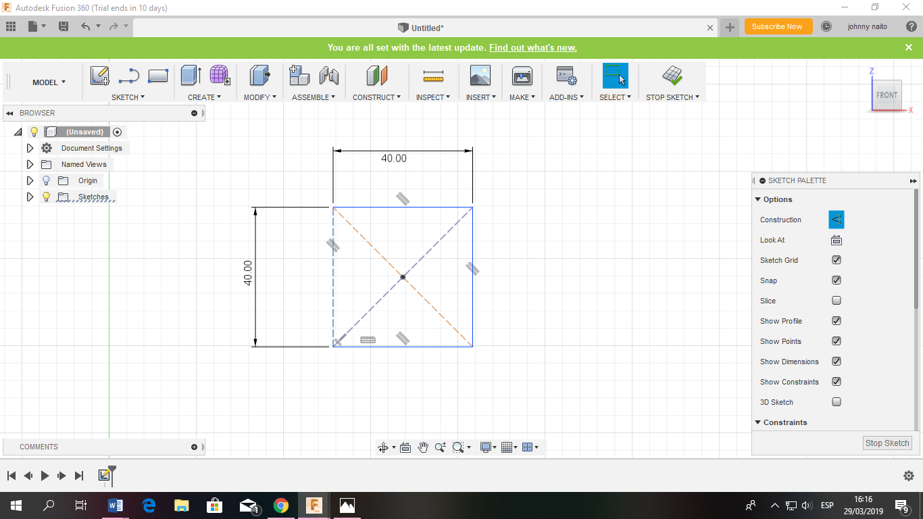Click the Stop Sketch palette button
This screenshot has height=519, width=923.
(887, 443)
